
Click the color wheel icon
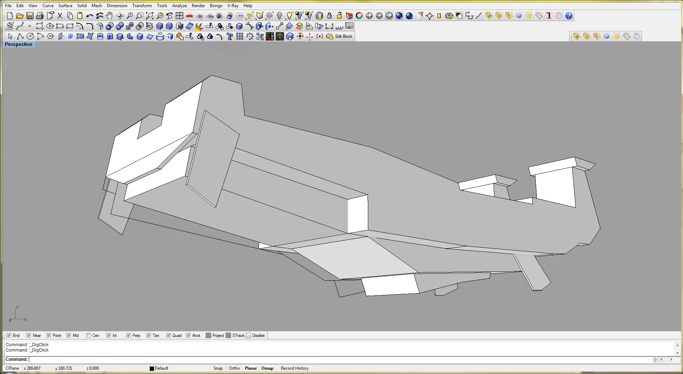coord(359,16)
